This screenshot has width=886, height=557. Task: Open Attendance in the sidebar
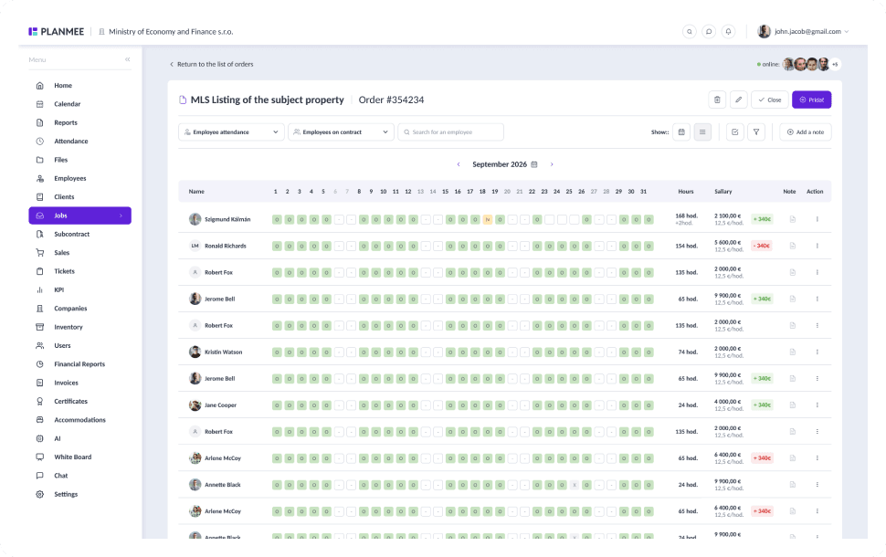pyautogui.click(x=70, y=142)
